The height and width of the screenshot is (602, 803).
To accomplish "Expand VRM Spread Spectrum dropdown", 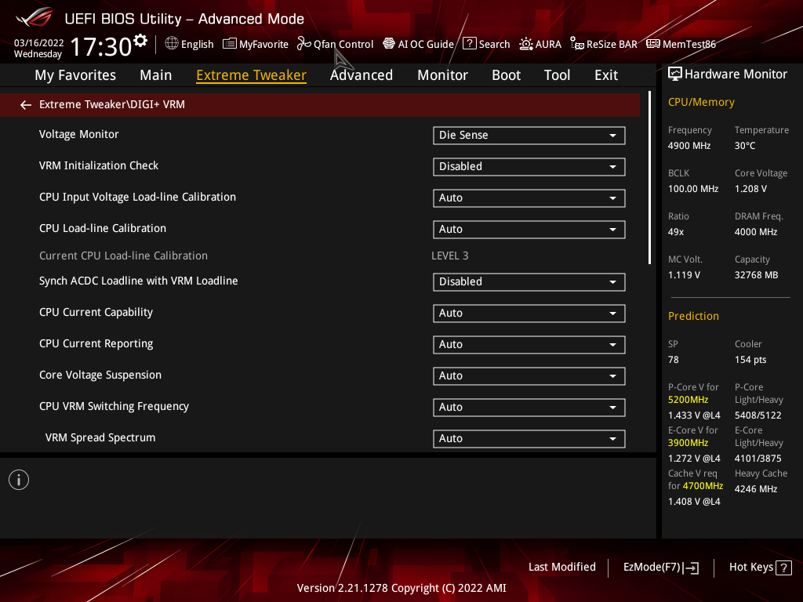I will point(529,439).
